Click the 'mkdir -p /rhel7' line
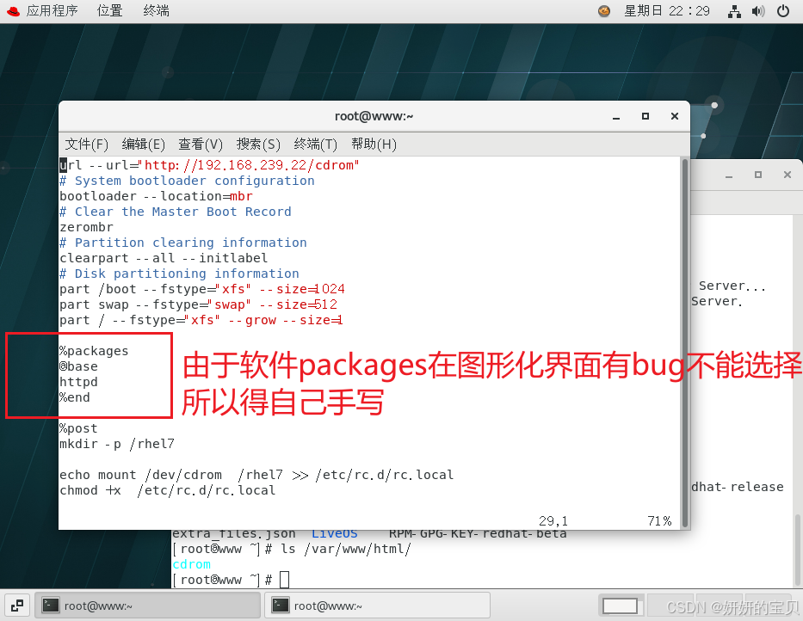 point(117,444)
